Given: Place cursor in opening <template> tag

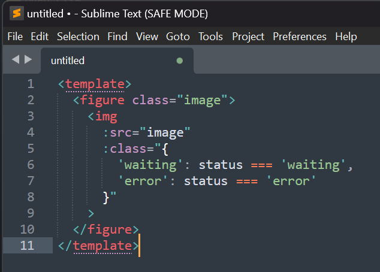Looking at the screenshot, I should (95, 84).
